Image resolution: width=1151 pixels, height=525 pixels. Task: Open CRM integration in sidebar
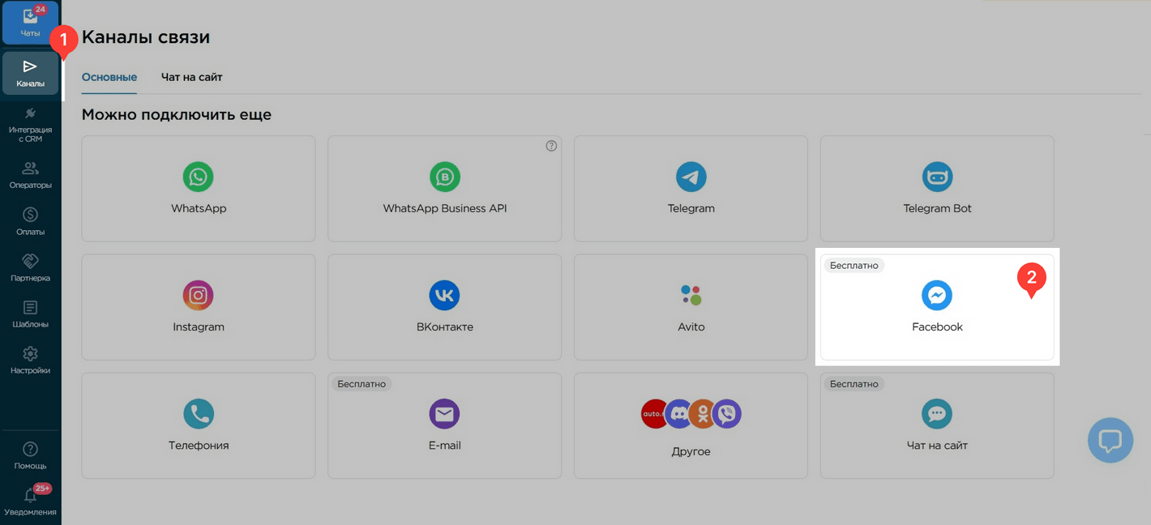click(x=30, y=124)
